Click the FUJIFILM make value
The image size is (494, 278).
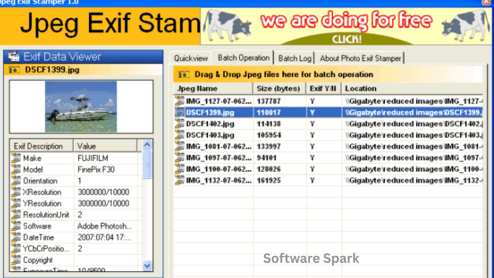93,158
